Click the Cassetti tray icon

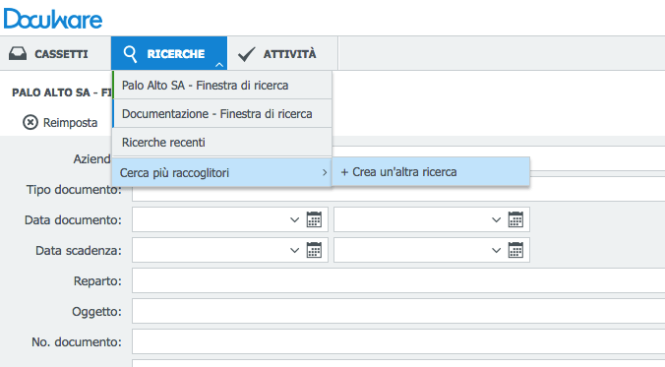(18, 54)
